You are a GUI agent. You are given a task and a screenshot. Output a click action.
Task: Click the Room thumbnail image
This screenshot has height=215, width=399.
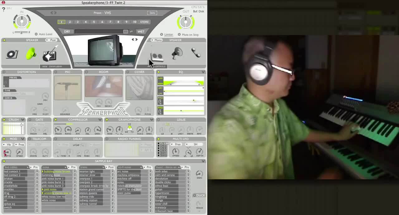click(103, 86)
